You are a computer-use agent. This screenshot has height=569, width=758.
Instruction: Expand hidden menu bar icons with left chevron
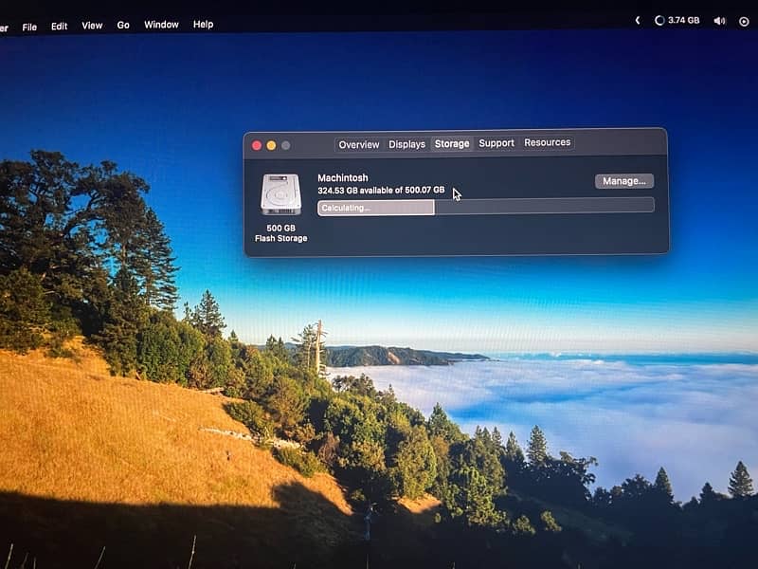[x=637, y=20]
